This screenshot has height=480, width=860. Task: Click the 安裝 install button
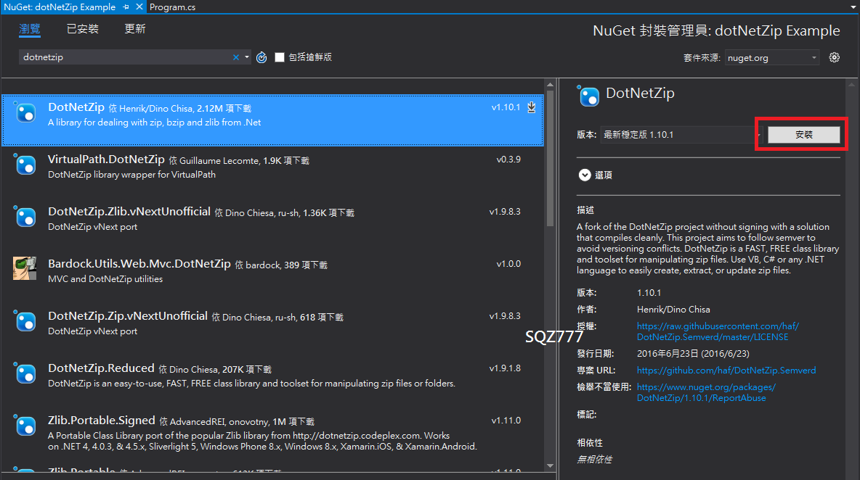point(803,135)
